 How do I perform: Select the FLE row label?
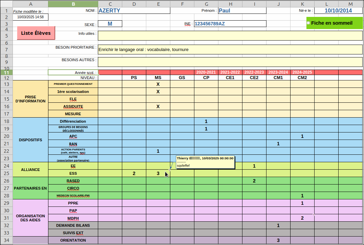[x=73, y=99]
